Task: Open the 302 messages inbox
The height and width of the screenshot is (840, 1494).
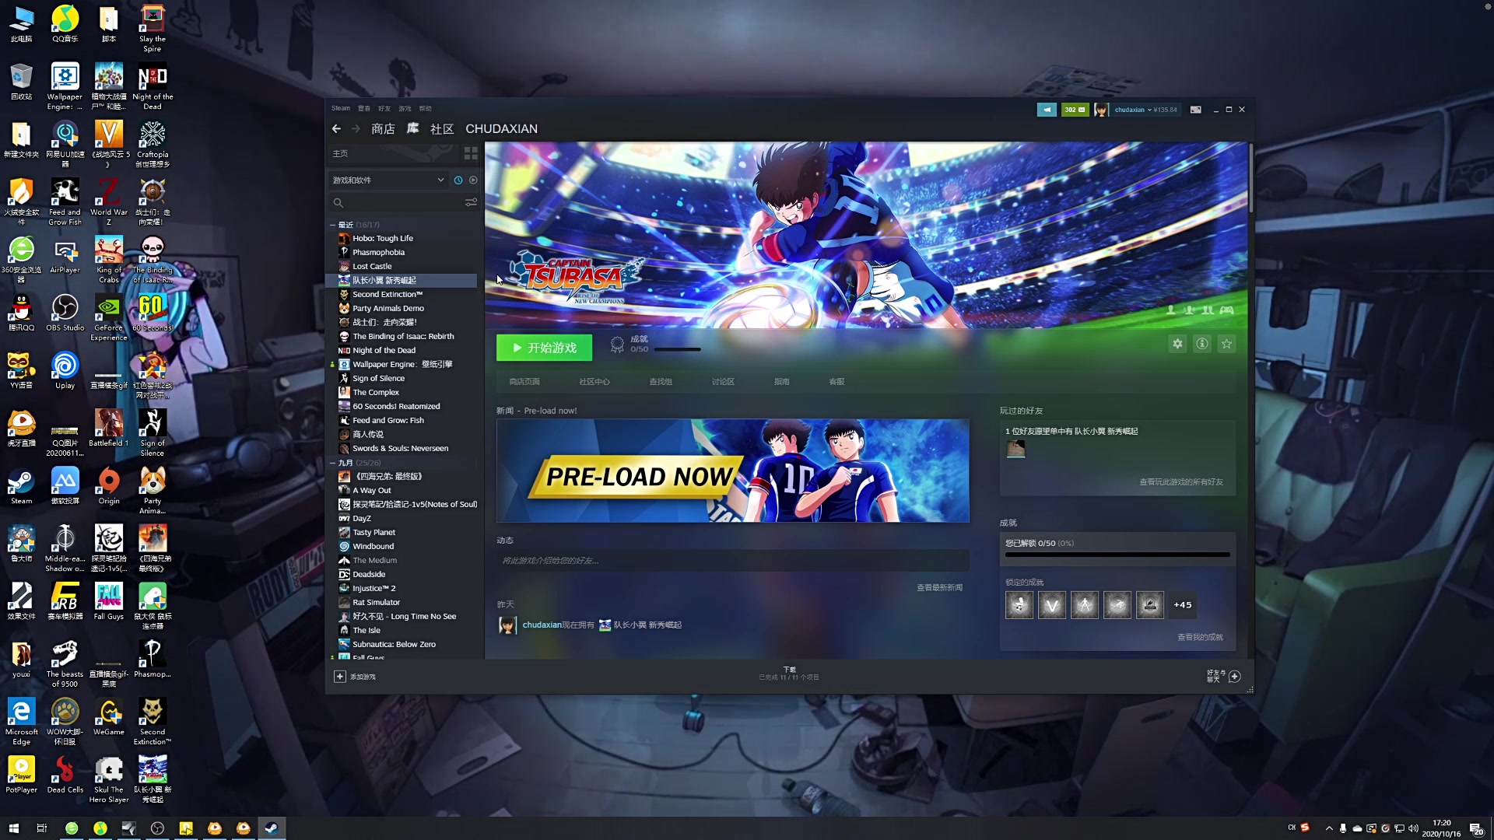Action: 1075,110
